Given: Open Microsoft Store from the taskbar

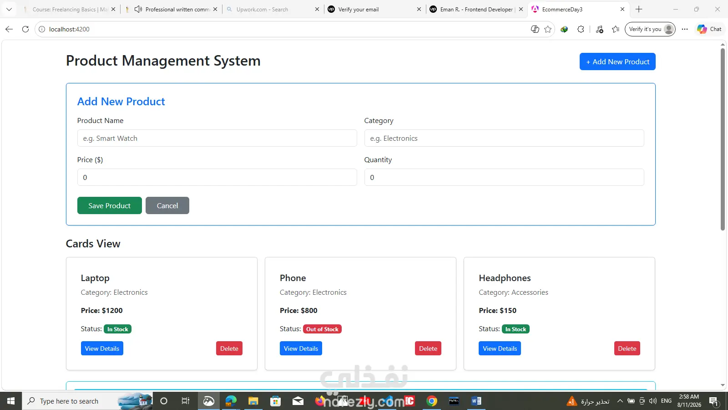Looking at the screenshot, I should click(275, 401).
